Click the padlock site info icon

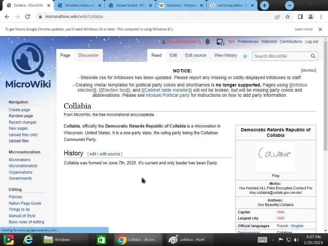tap(40, 17)
